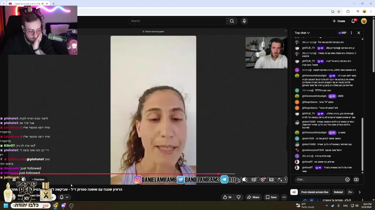Switch the player to theater mode

tap(272, 180)
